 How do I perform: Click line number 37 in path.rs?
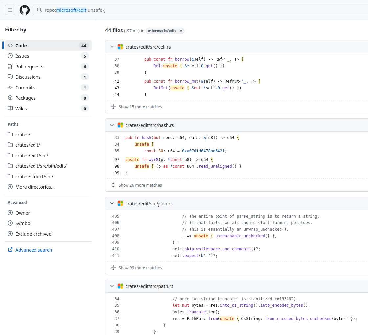click(x=117, y=319)
